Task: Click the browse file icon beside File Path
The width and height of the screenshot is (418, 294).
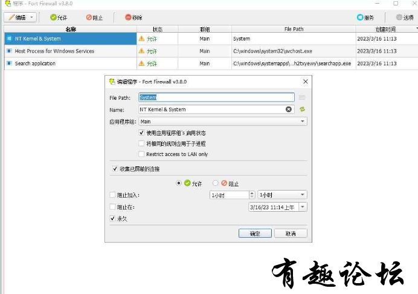Action: coord(302,97)
